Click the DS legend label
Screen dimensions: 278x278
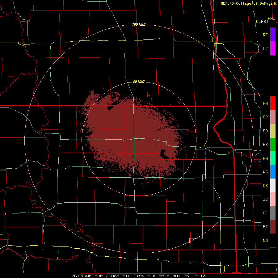pos(265,186)
